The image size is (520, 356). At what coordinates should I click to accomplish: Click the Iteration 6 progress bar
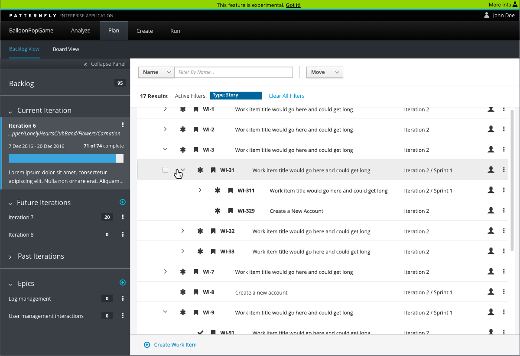[66, 158]
